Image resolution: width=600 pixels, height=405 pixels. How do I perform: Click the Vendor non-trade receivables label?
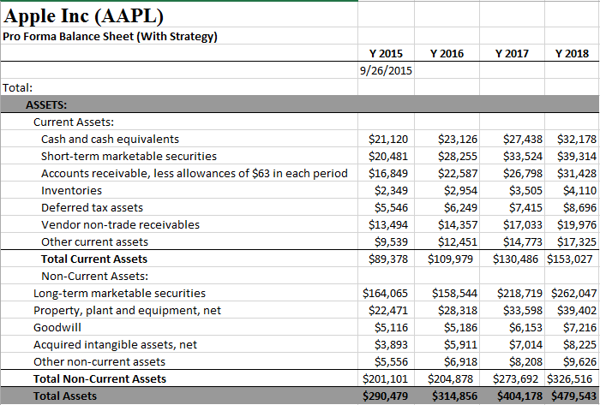[120, 224]
